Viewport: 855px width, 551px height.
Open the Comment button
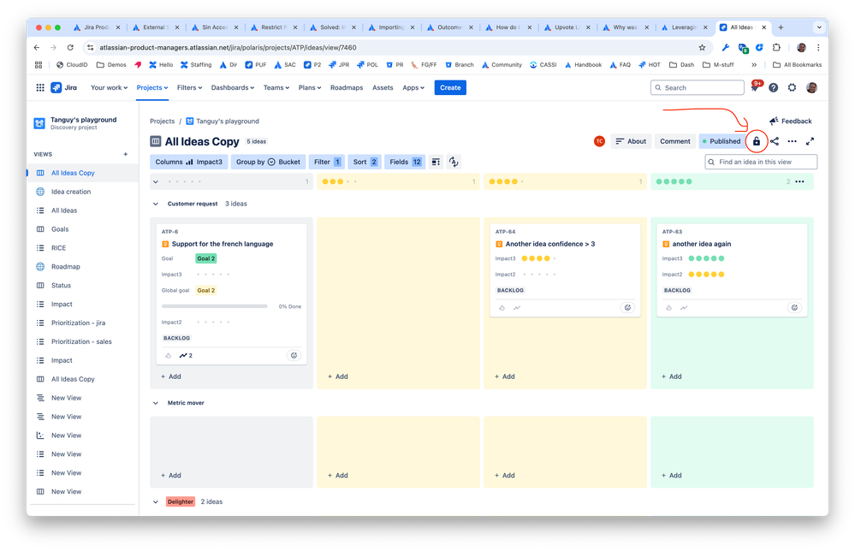point(675,141)
